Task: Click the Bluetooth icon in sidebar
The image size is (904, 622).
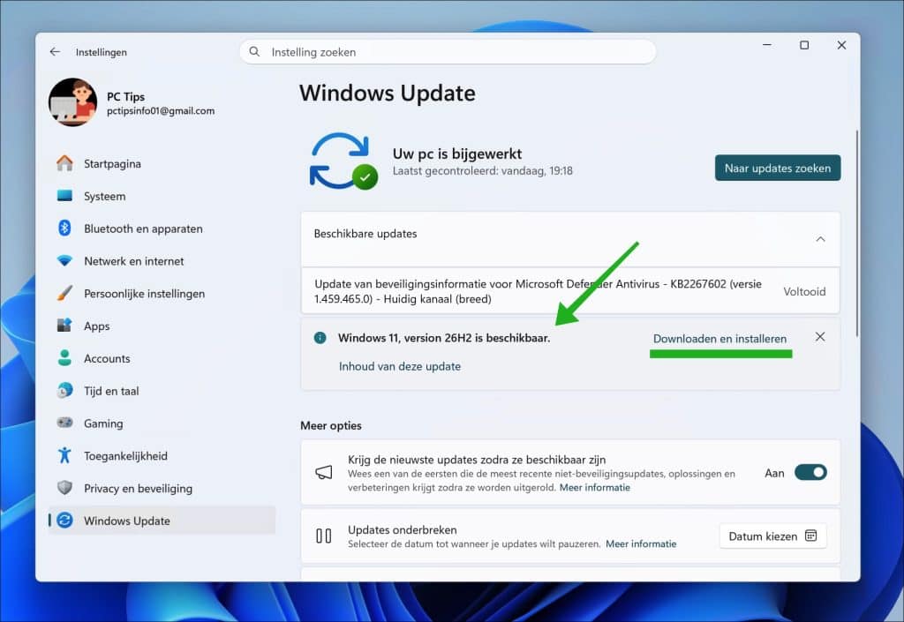Action: [x=64, y=228]
